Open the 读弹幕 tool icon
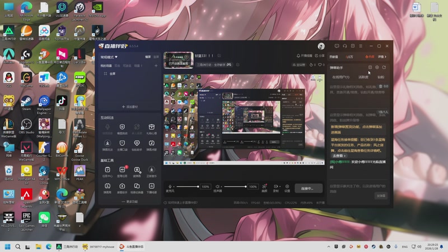This screenshot has width=448, height=252. click(137, 172)
